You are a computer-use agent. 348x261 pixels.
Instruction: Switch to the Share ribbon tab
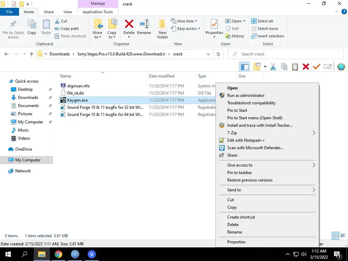pos(49,12)
